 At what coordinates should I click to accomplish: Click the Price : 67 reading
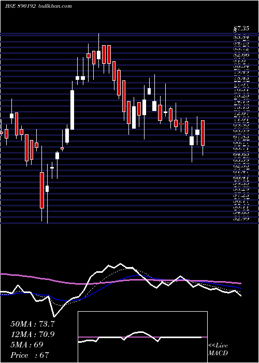click(x=30, y=355)
